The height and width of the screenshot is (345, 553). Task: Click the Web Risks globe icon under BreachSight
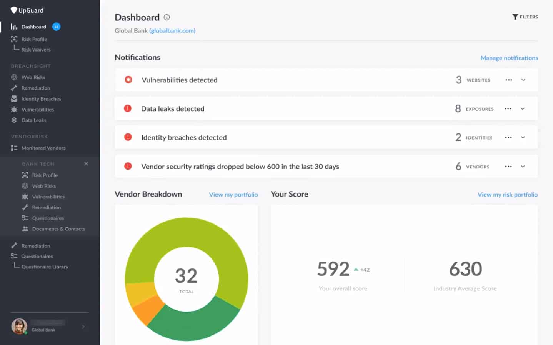pyautogui.click(x=14, y=77)
